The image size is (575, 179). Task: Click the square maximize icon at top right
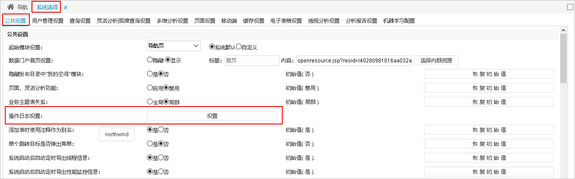570,7
